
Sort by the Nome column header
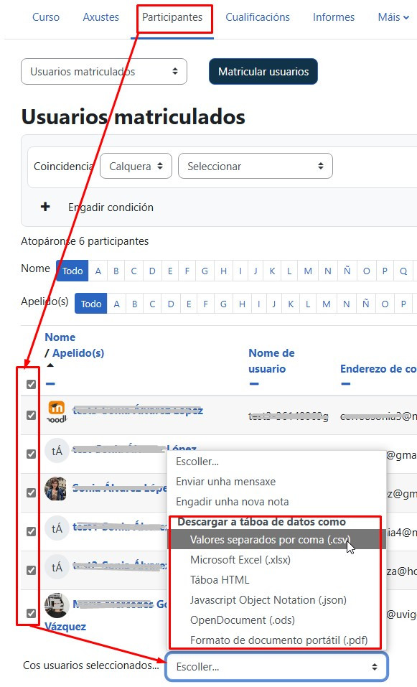[60, 337]
